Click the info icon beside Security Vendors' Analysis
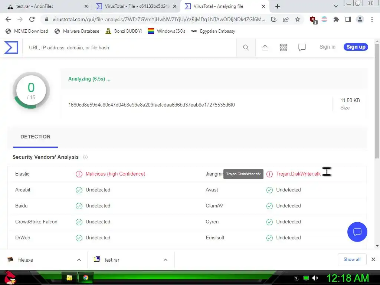This screenshot has height=285, width=380. 85,157
